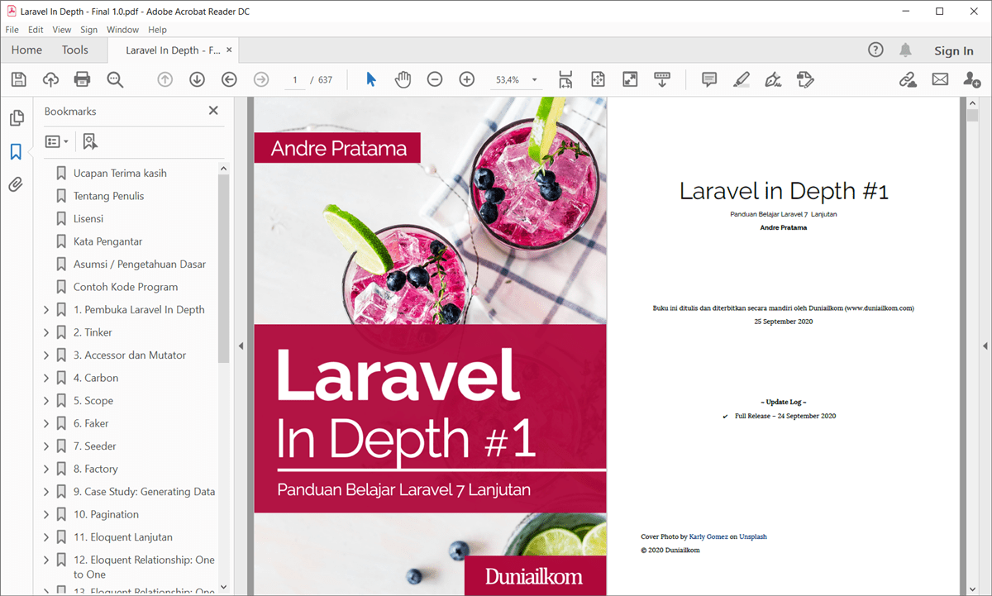Expand the 4. Carbon bookmark
The height and width of the screenshot is (596, 992).
click(46, 378)
